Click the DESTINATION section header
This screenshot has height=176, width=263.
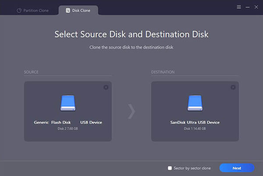click(x=163, y=72)
